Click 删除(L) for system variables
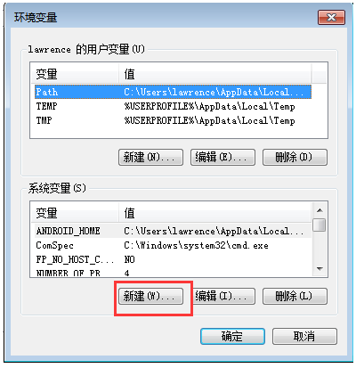The height and width of the screenshot is (368, 356). 295,296
